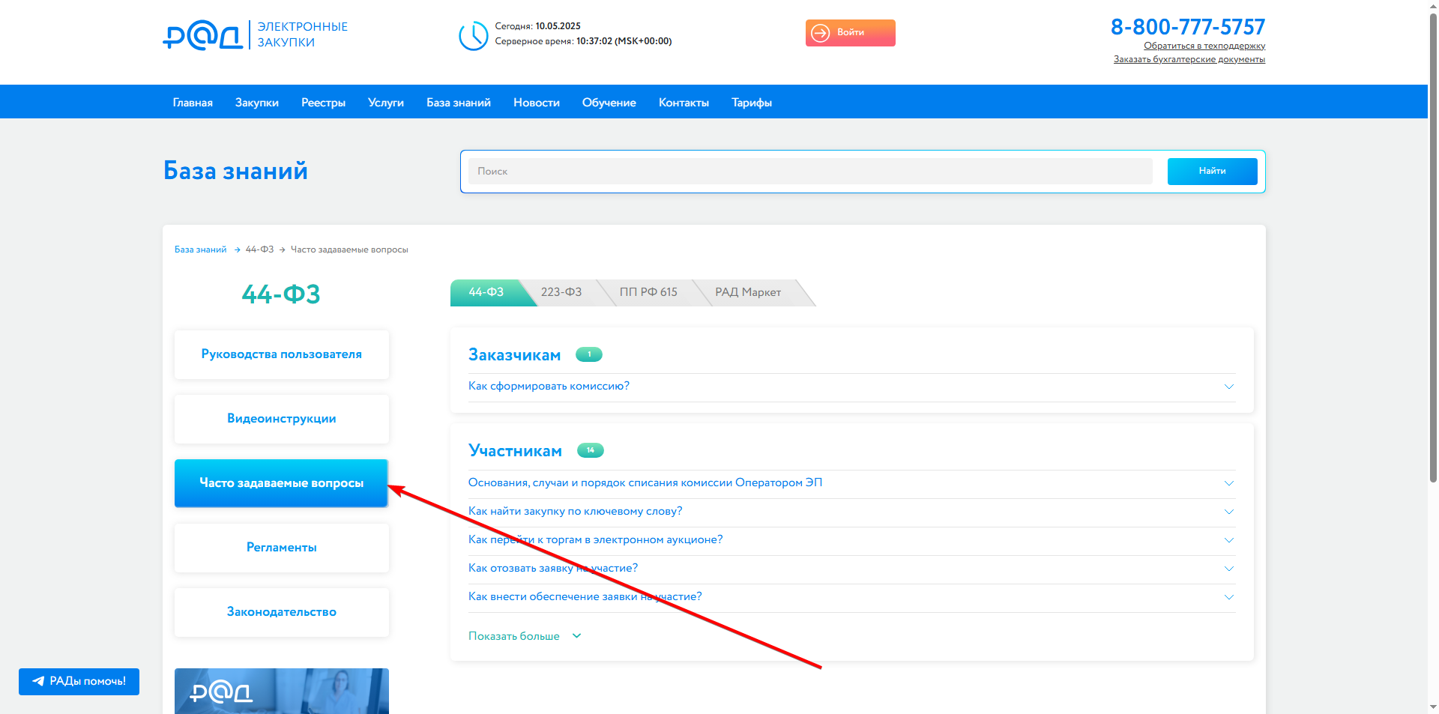Open Регламенты section
Image resolution: width=1439 pixels, height=714 pixels.
click(x=282, y=548)
